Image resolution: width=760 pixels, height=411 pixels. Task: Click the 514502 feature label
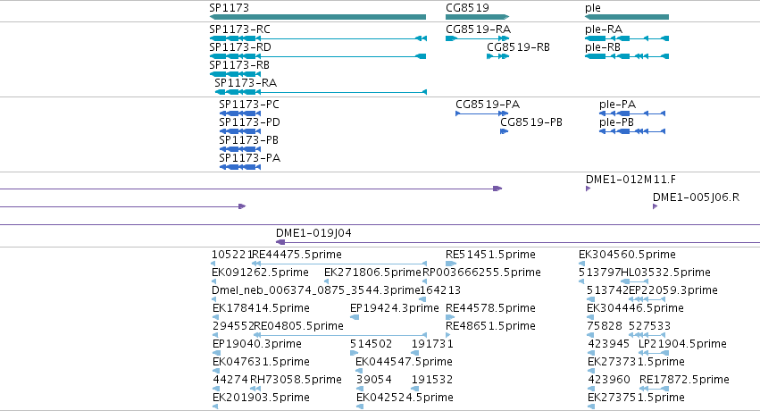click(x=371, y=344)
